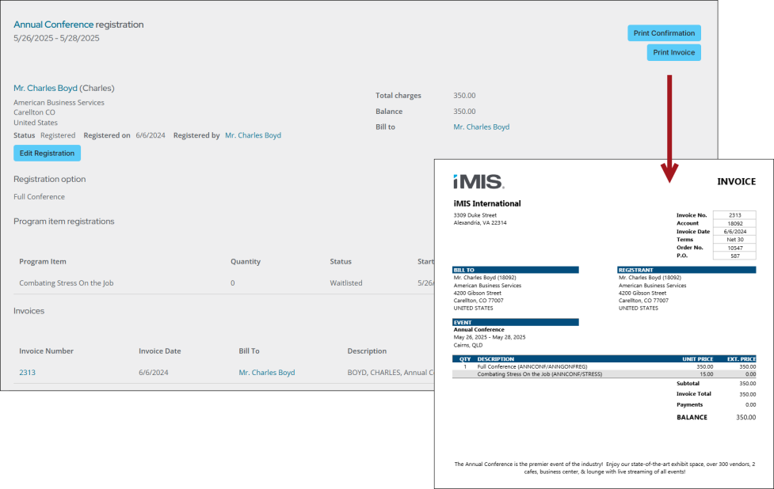Select Combating Stress On the Job row text

coord(66,283)
